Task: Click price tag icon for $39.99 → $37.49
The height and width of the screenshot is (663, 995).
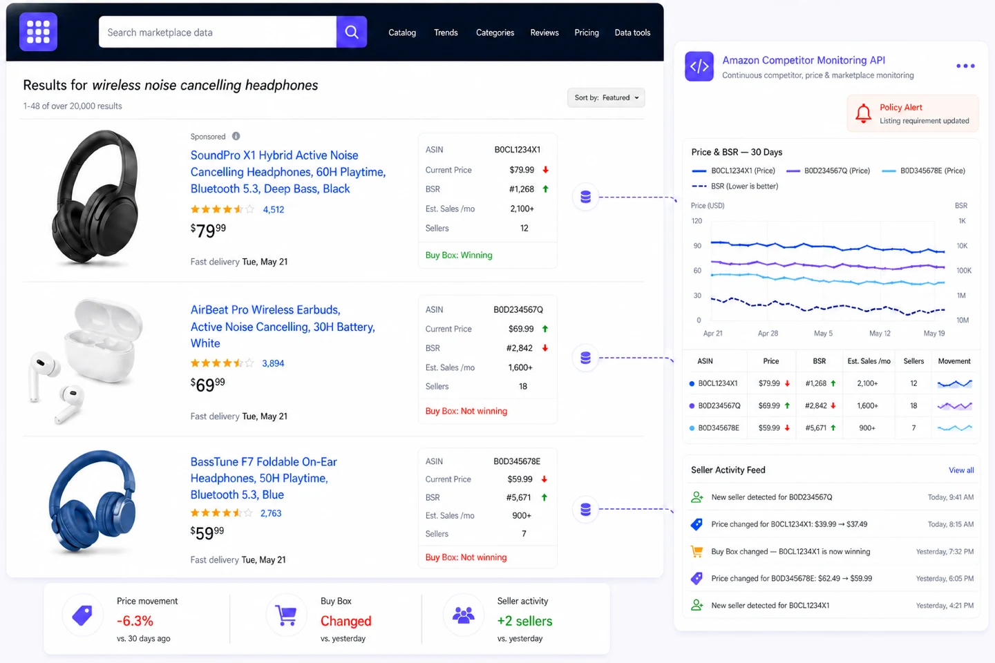Action: (697, 524)
